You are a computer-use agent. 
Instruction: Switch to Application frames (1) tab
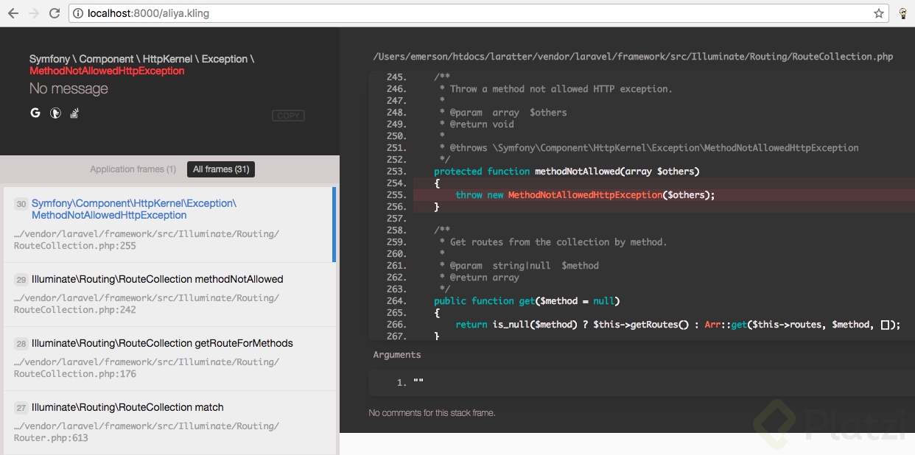[x=133, y=169]
